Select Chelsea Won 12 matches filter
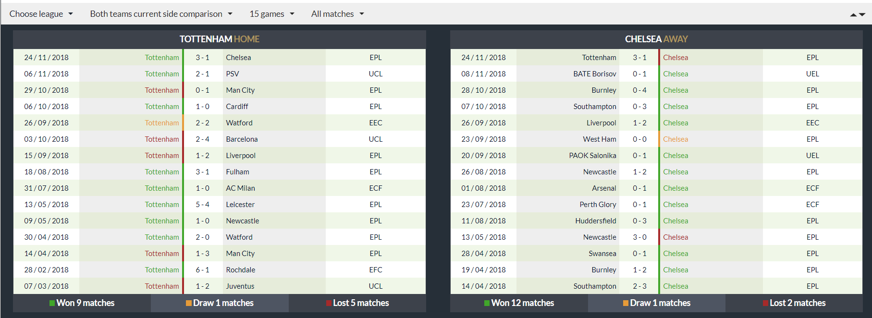Screen dimensions: 872x318 (x=519, y=303)
